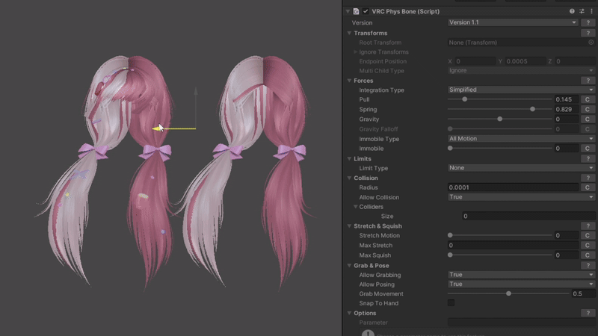Open the Allow Grabbing dropdown
This screenshot has width=598, height=336.
point(521,275)
